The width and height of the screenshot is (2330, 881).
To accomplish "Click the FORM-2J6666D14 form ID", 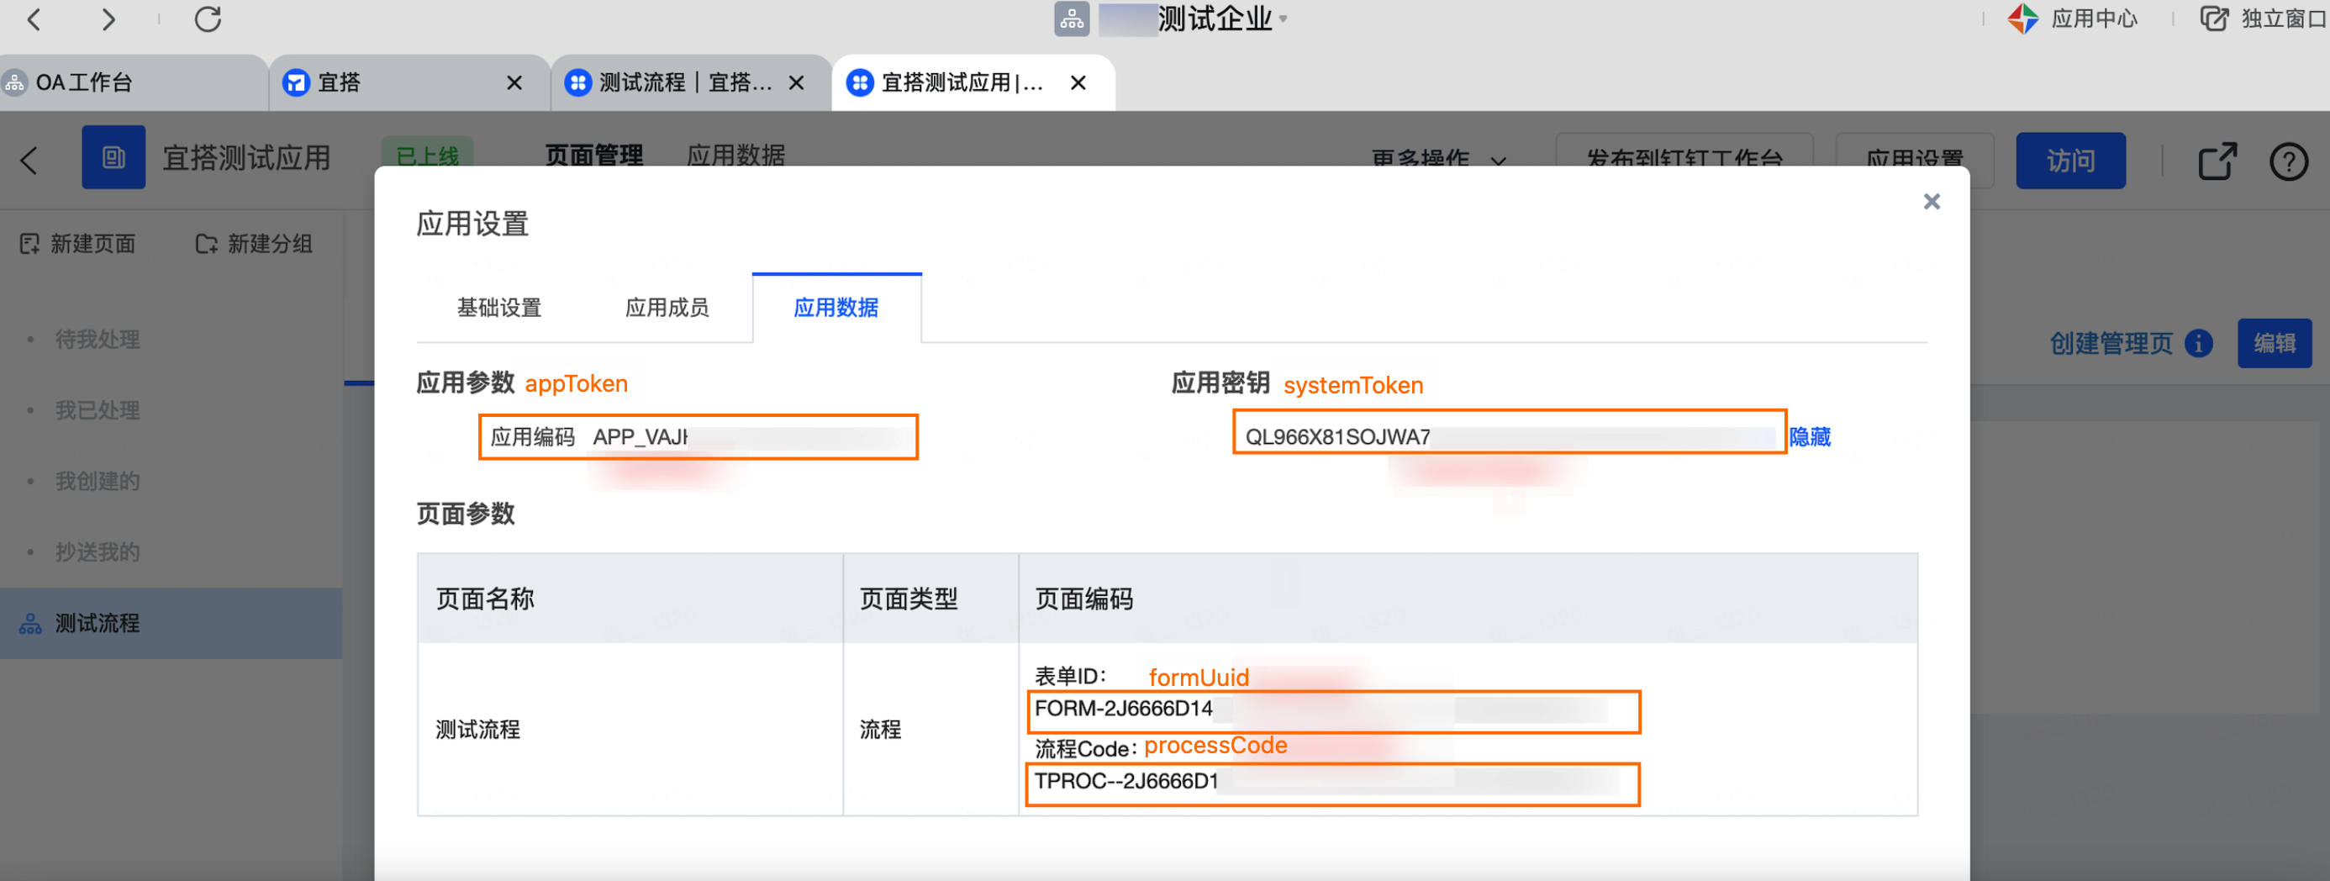I will (1123, 708).
